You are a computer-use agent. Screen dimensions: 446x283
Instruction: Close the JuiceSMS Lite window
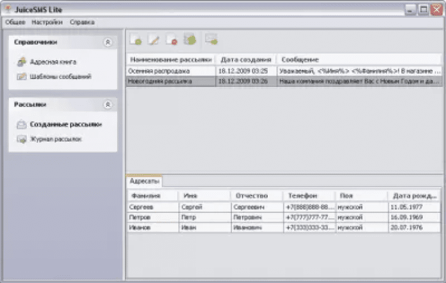click(436, 10)
